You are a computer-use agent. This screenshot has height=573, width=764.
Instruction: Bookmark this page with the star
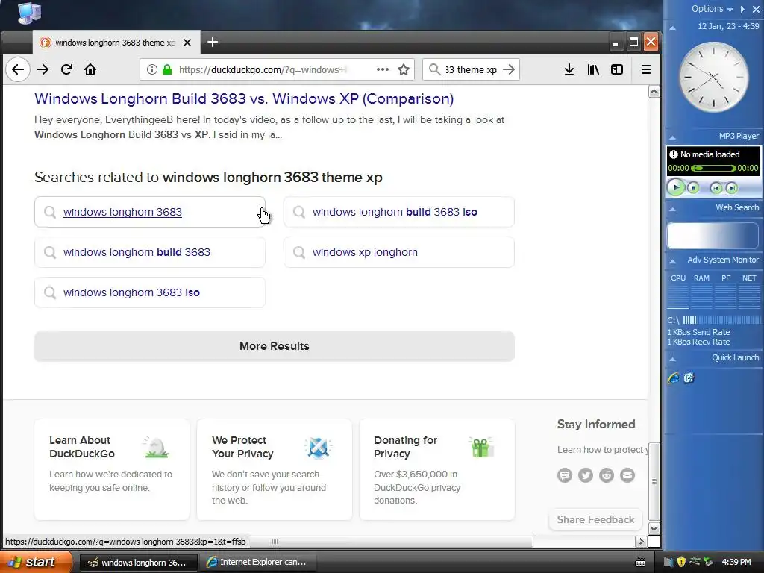[404, 69]
